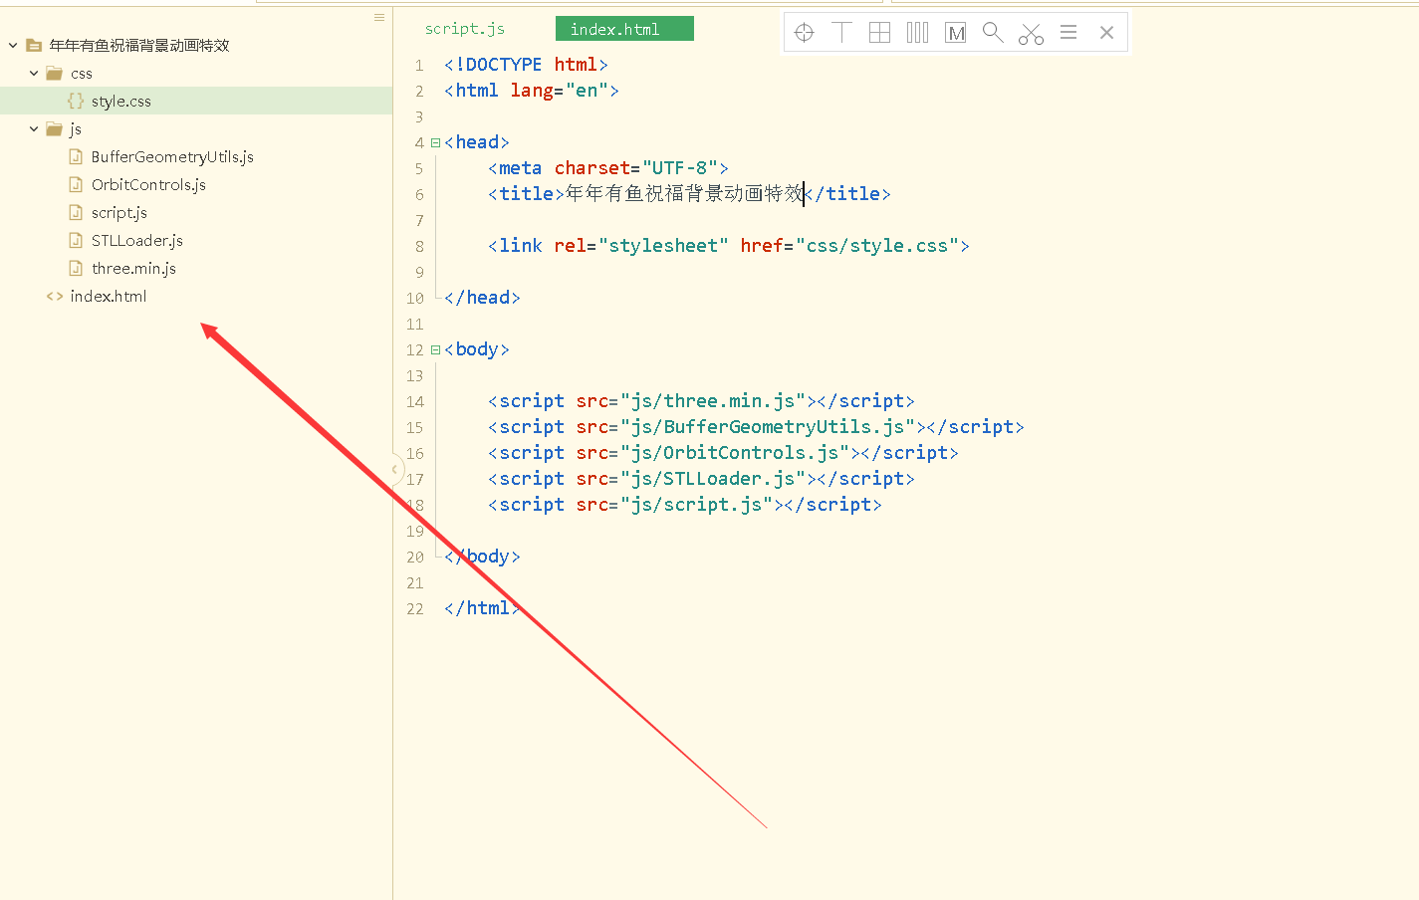Click the lang="en" attribute on line 2
Viewport: 1419px width, 900px height.
click(x=559, y=91)
